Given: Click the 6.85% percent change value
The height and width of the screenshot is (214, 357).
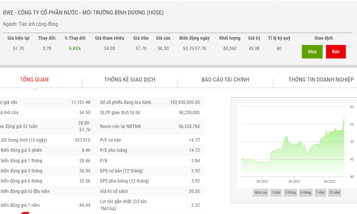Looking at the screenshot, I should coord(75,49).
